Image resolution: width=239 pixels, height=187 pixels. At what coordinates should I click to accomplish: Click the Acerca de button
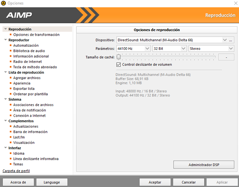(x=18, y=182)
